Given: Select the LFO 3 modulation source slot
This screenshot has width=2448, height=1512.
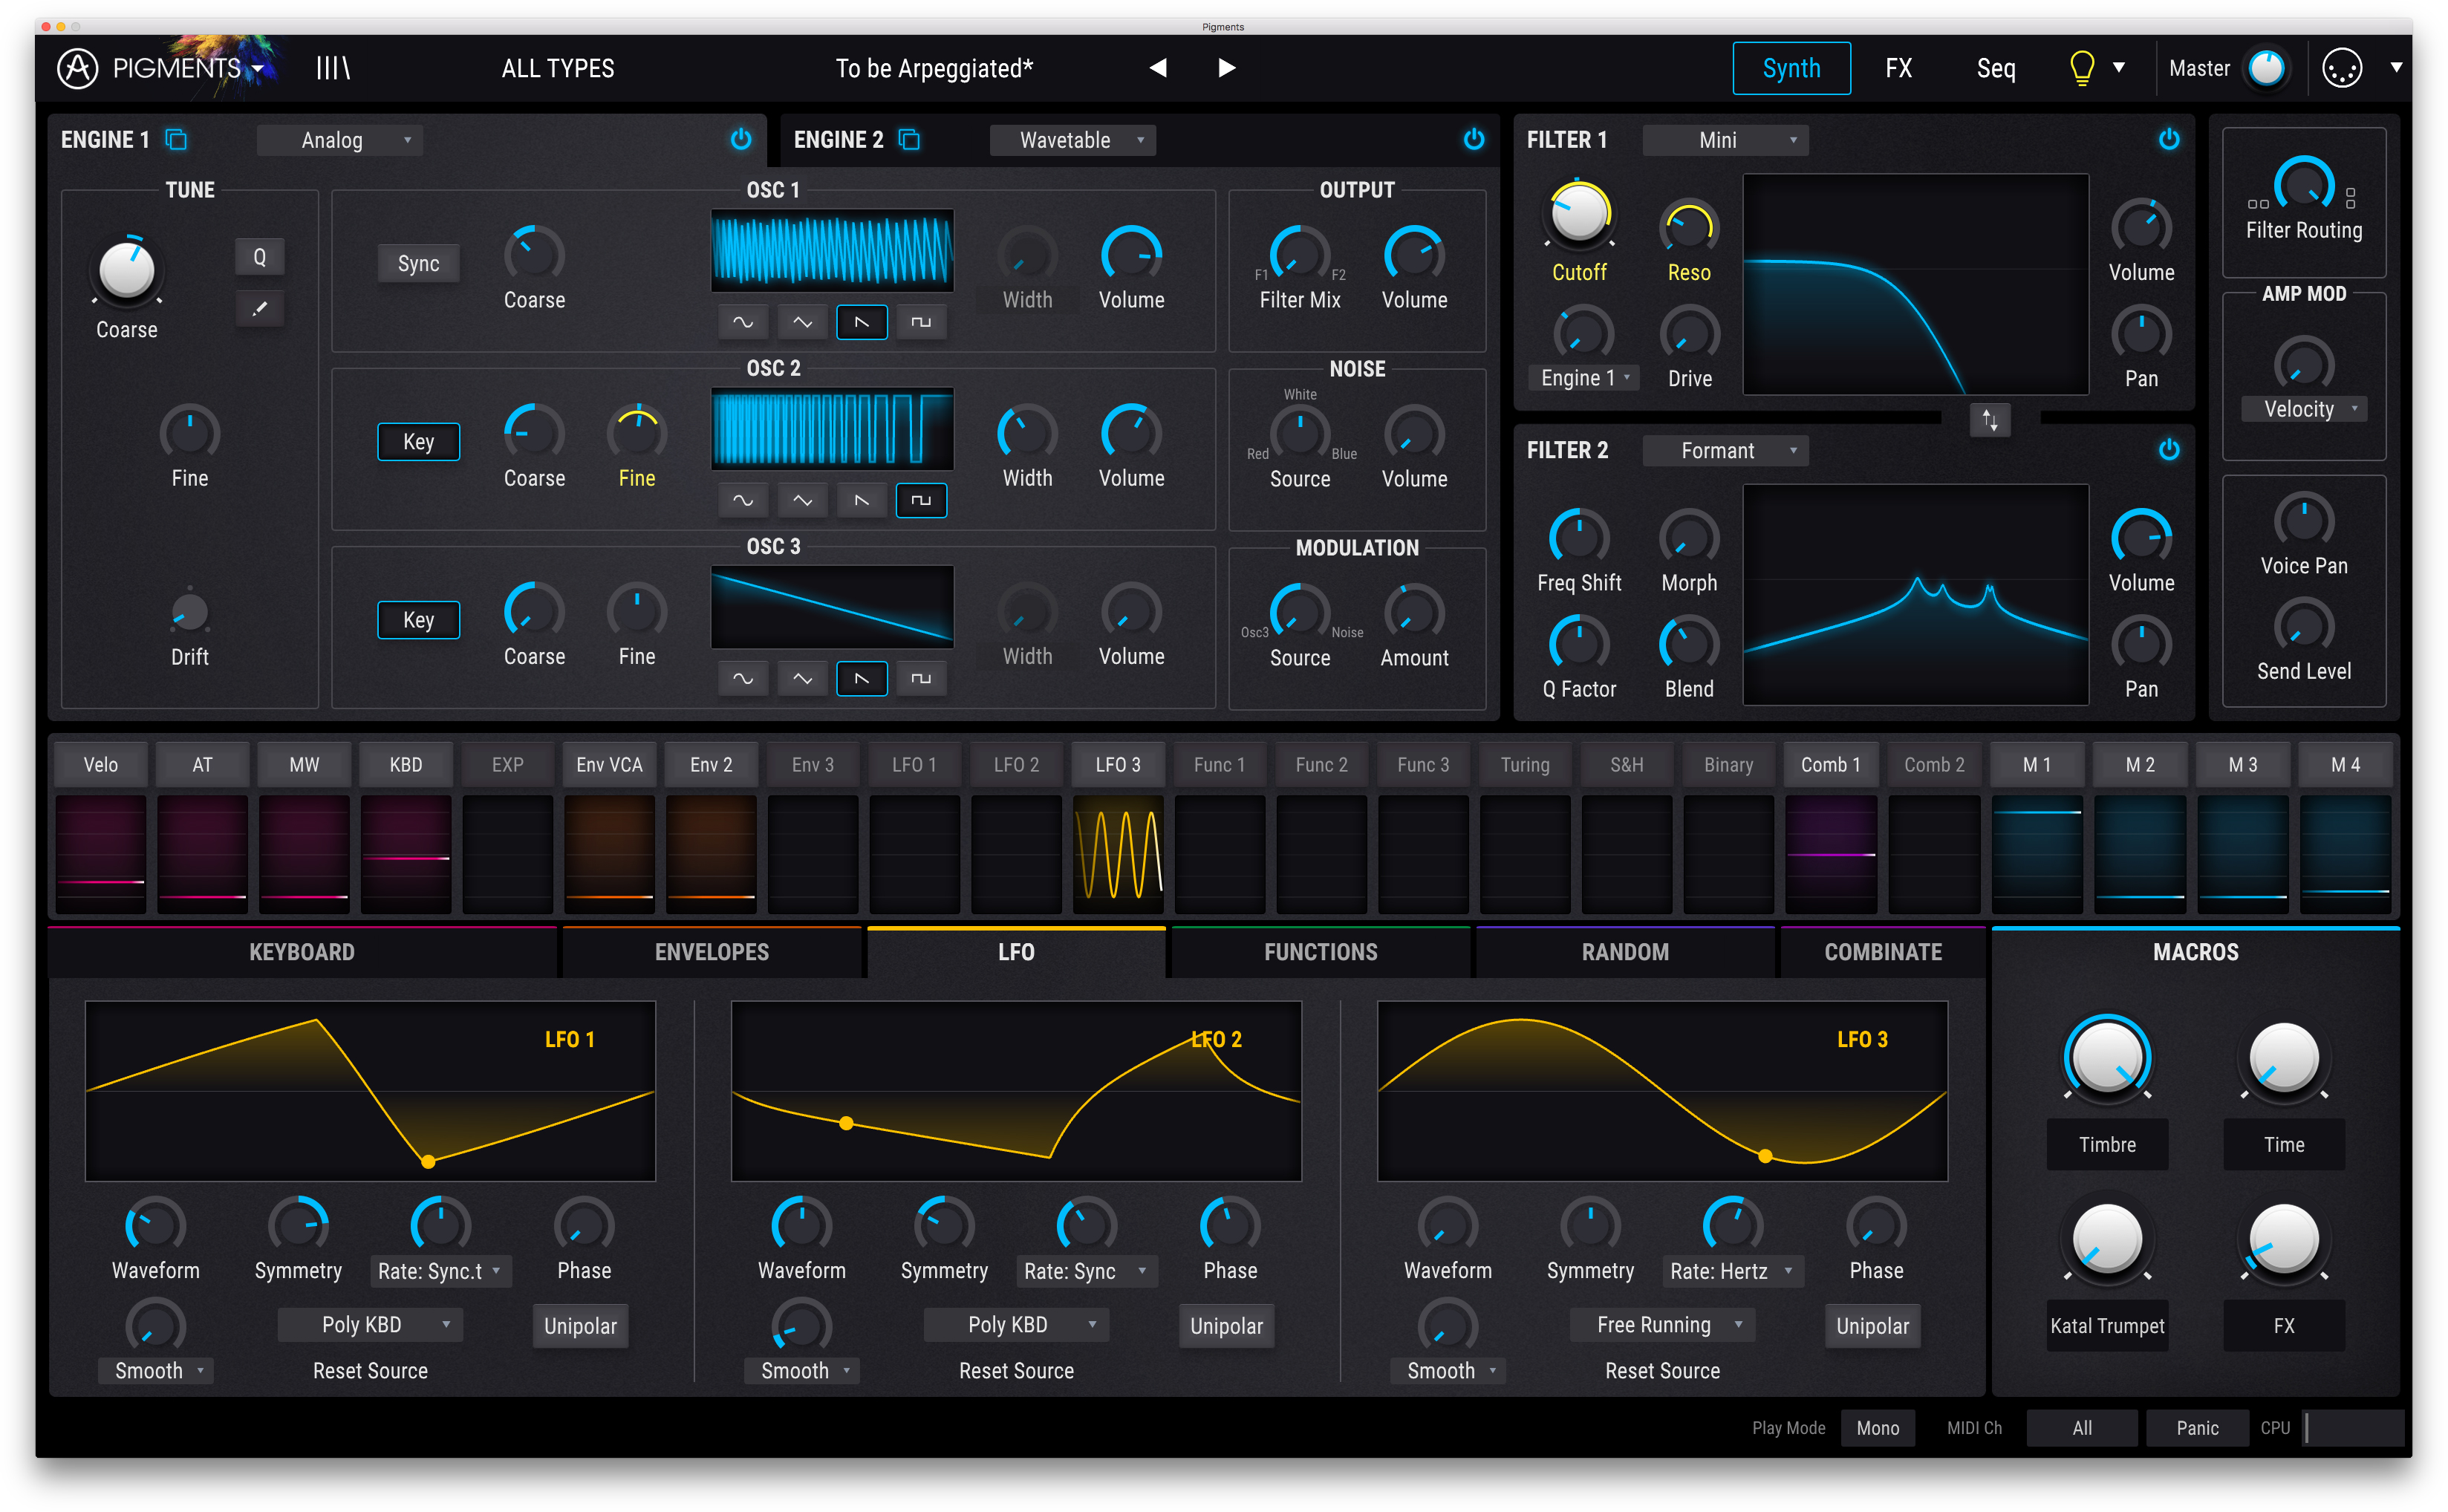Looking at the screenshot, I should pos(1117,765).
